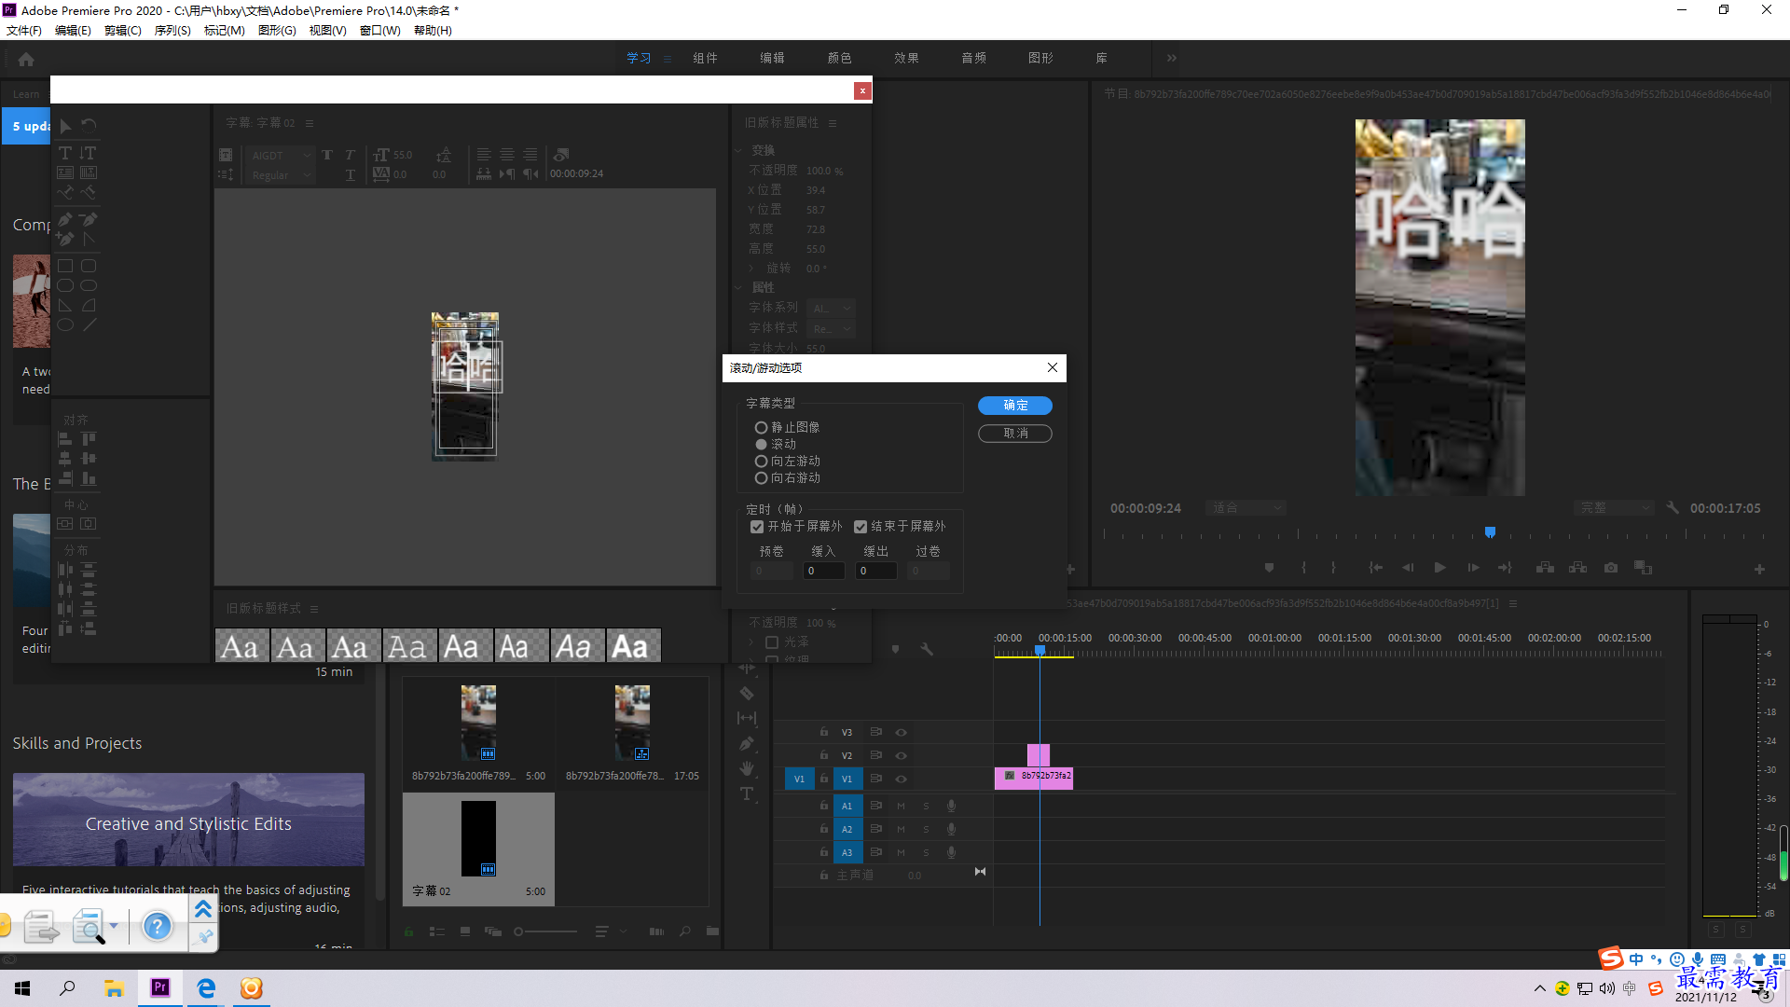Mute audio track A1

click(901, 806)
